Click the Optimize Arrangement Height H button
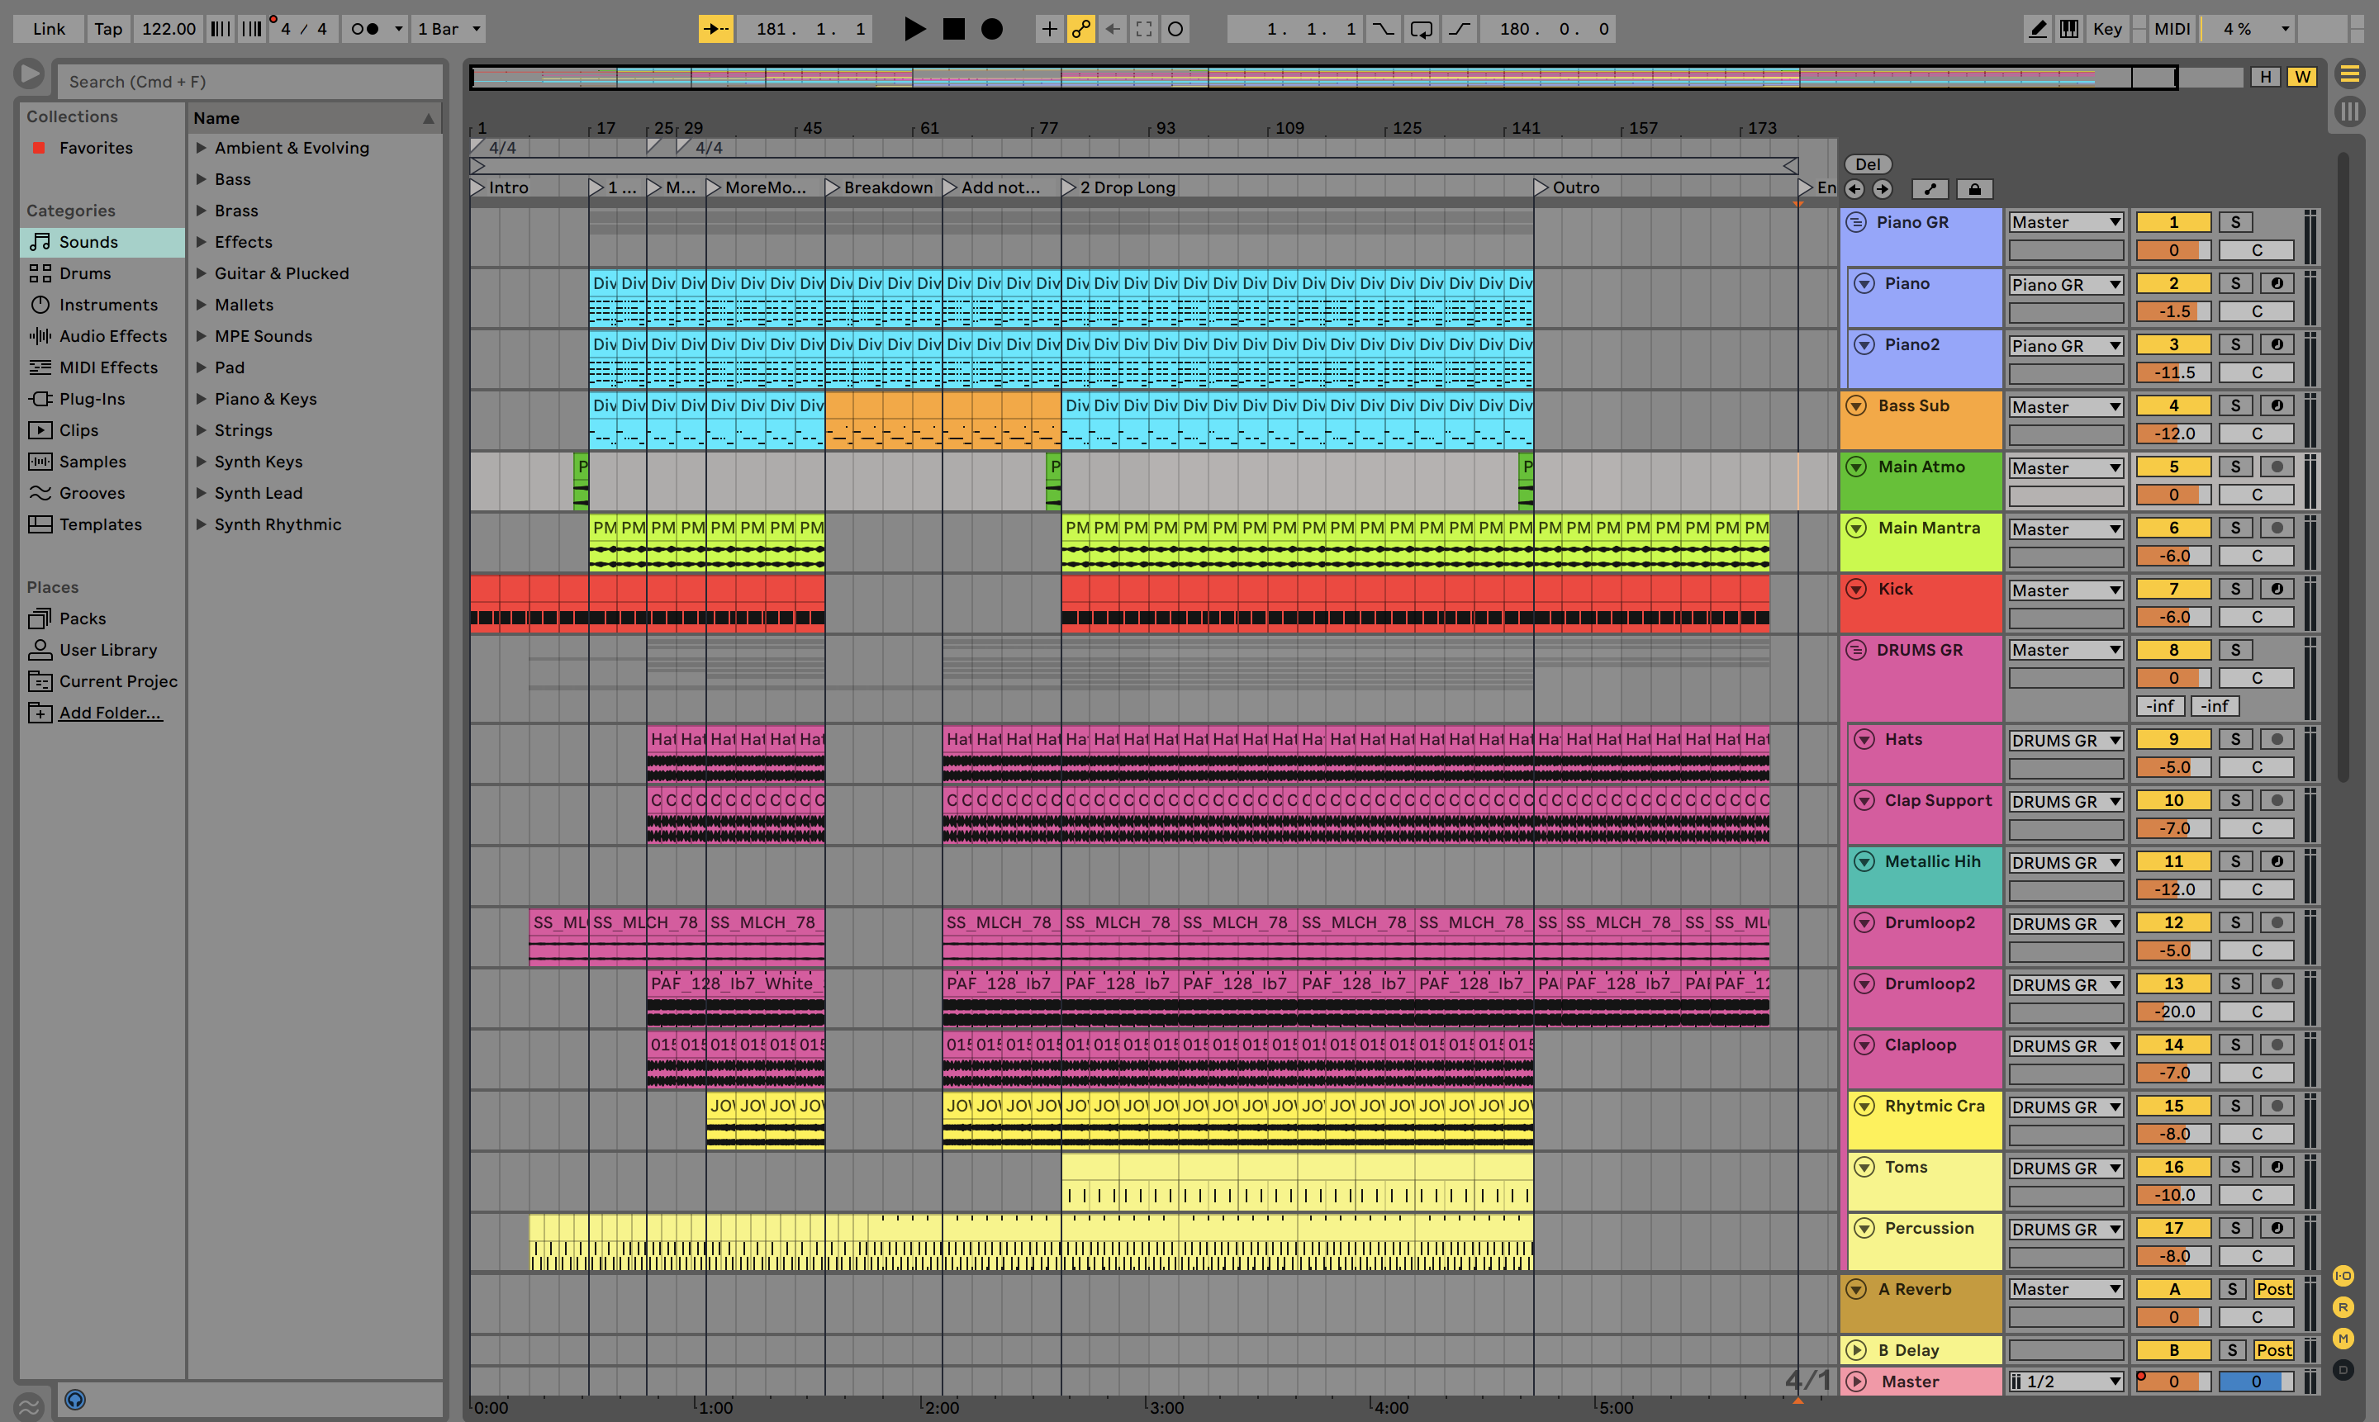 (x=2266, y=77)
